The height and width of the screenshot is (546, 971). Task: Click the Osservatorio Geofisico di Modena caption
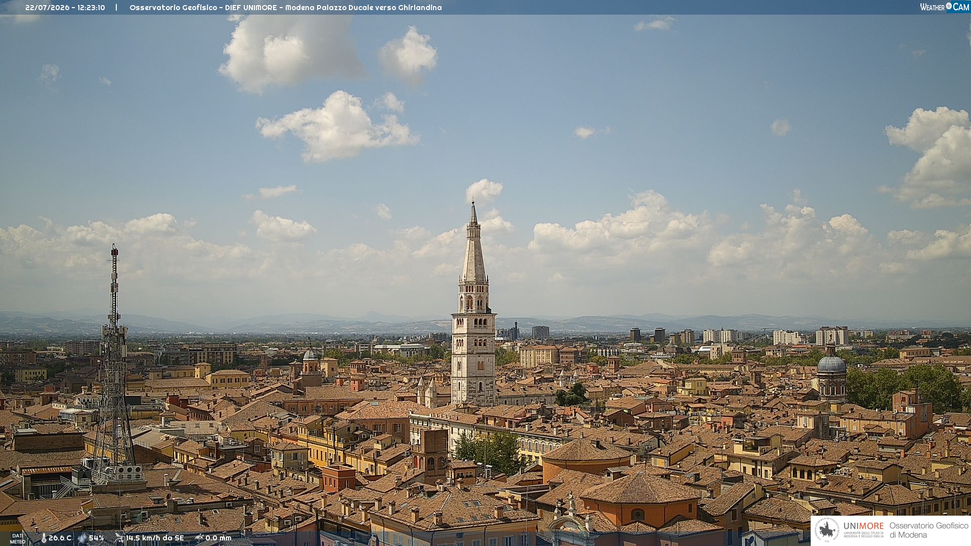click(929, 530)
